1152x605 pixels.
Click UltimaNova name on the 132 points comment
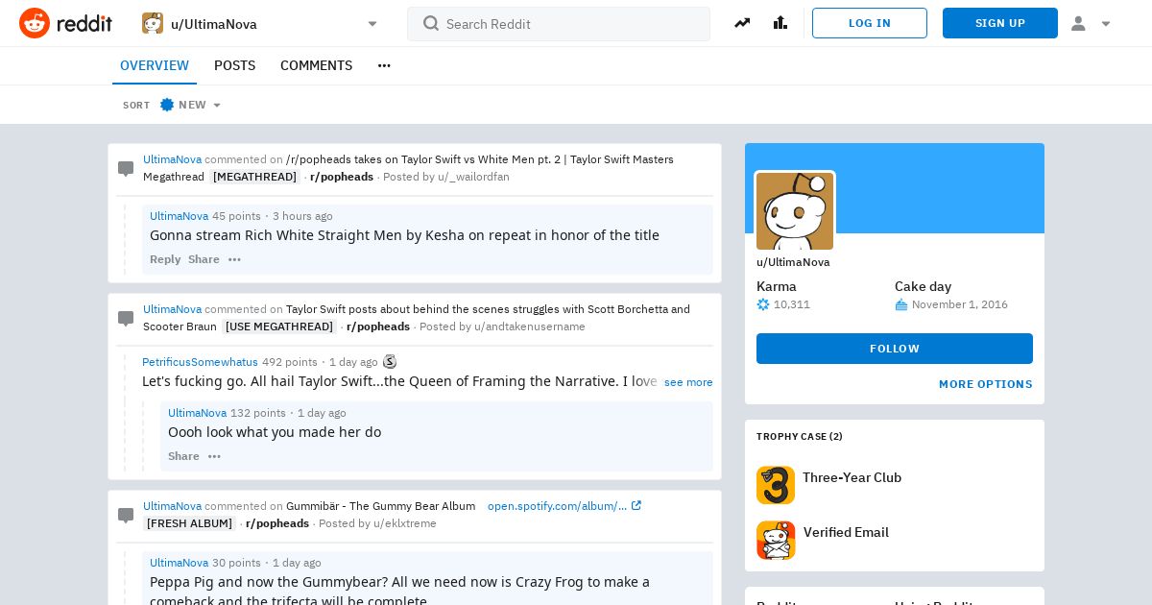[197, 413]
